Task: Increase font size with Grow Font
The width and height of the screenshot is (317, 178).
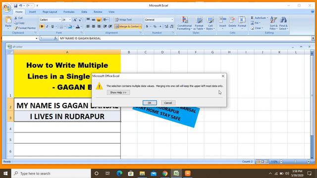Action: point(75,20)
